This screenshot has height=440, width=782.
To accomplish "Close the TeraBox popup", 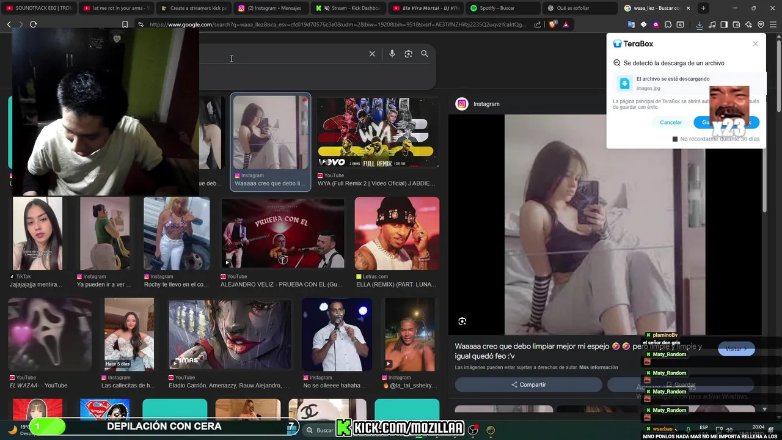I will (x=755, y=43).
